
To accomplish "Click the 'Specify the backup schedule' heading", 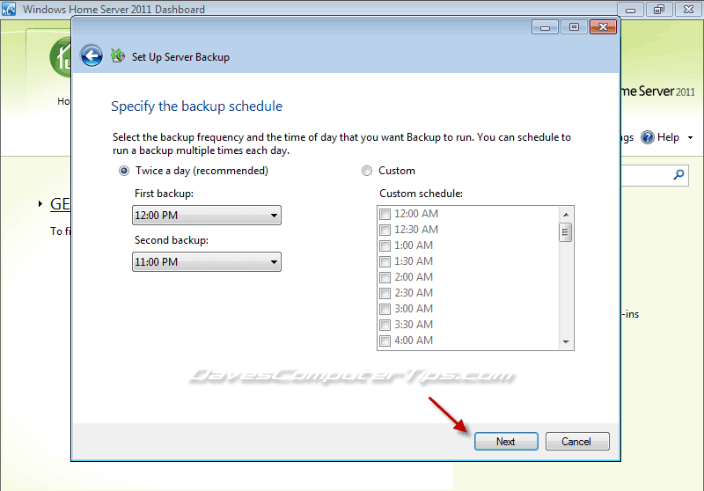I will pos(196,106).
